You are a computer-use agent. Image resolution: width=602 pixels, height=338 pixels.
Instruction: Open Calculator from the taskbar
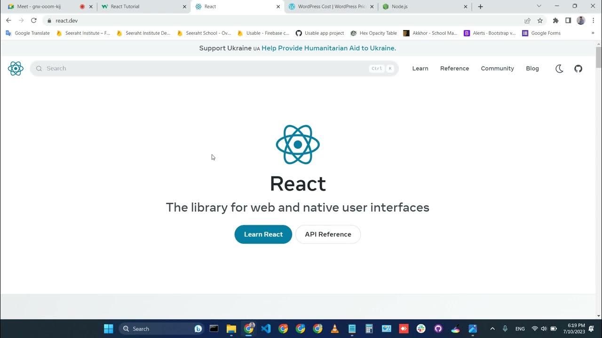[369, 329]
